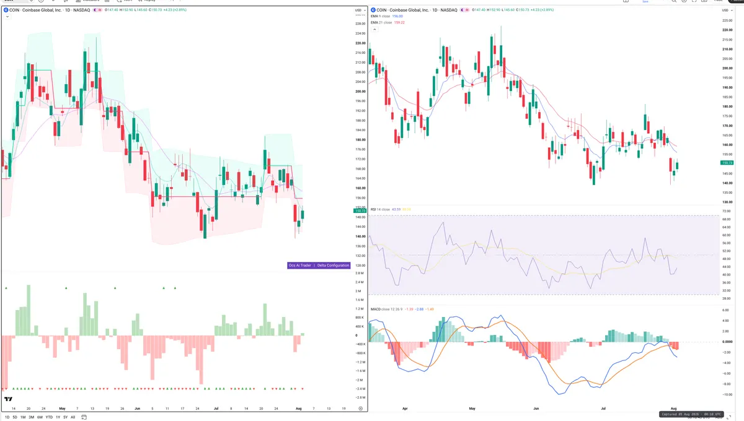Click pink data status icon in right chart title

coord(467,10)
